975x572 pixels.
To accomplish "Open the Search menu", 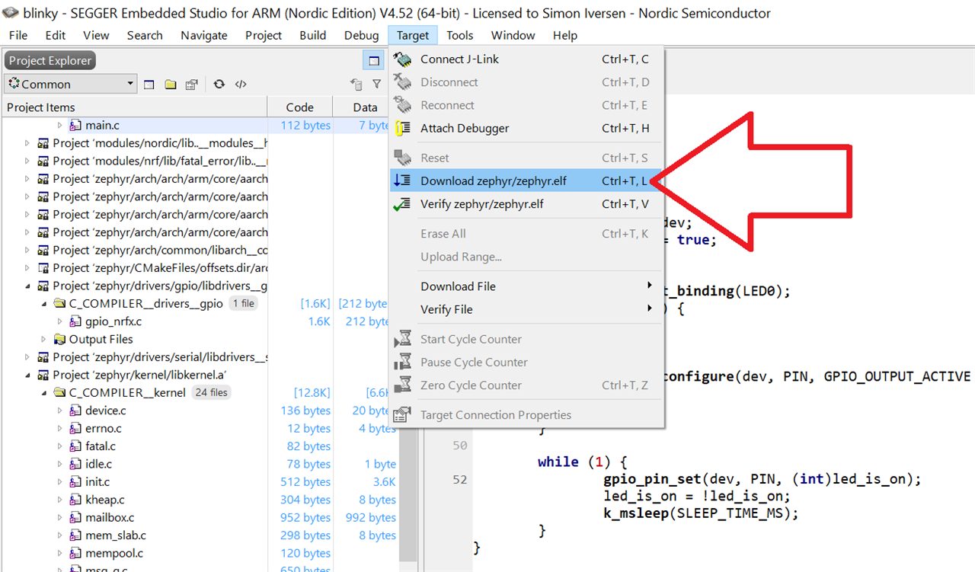I will click(x=145, y=35).
